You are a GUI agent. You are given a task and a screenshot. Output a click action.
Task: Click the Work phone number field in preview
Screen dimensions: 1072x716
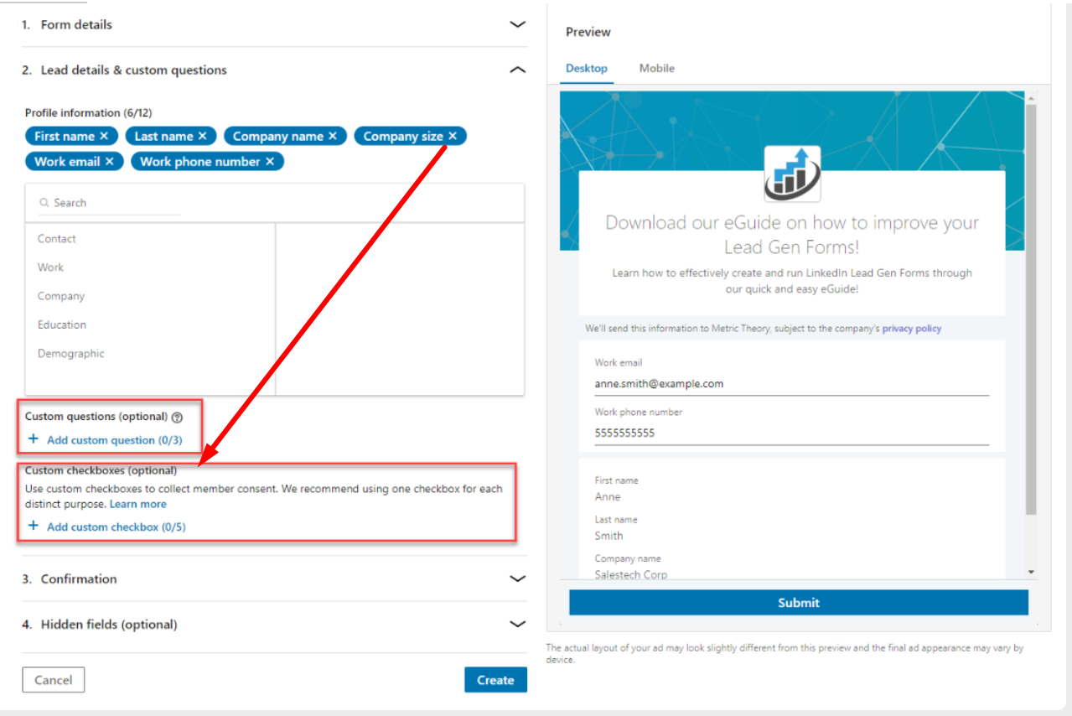(792, 433)
